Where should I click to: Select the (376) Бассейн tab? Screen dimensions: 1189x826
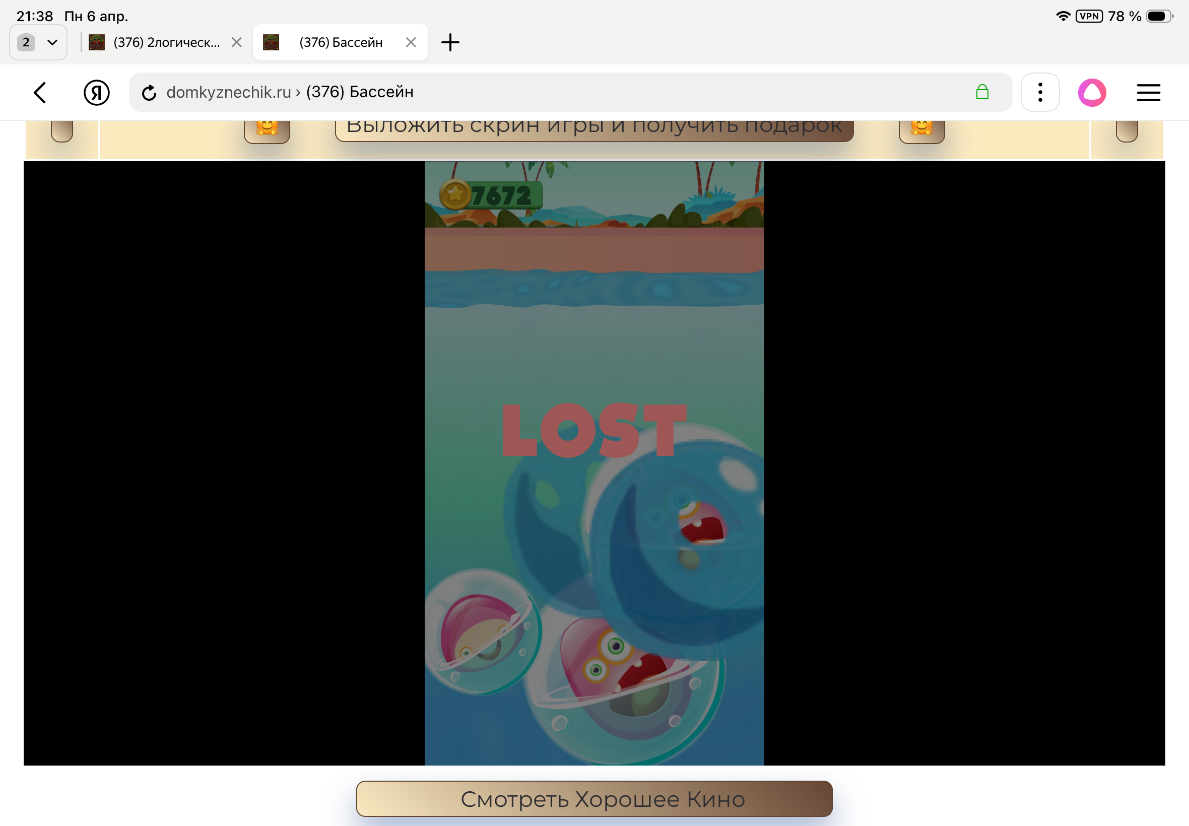(340, 42)
